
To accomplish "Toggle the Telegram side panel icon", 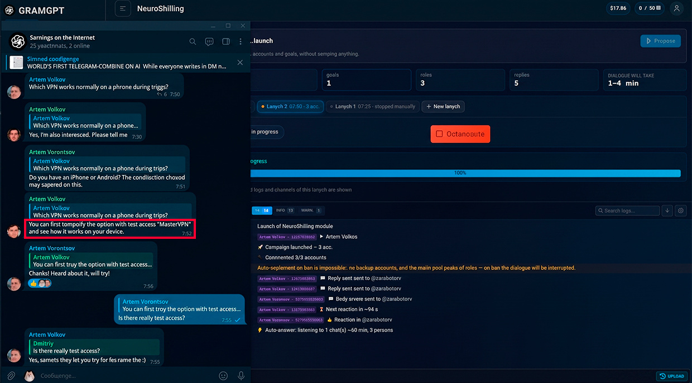I will click(226, 42).
